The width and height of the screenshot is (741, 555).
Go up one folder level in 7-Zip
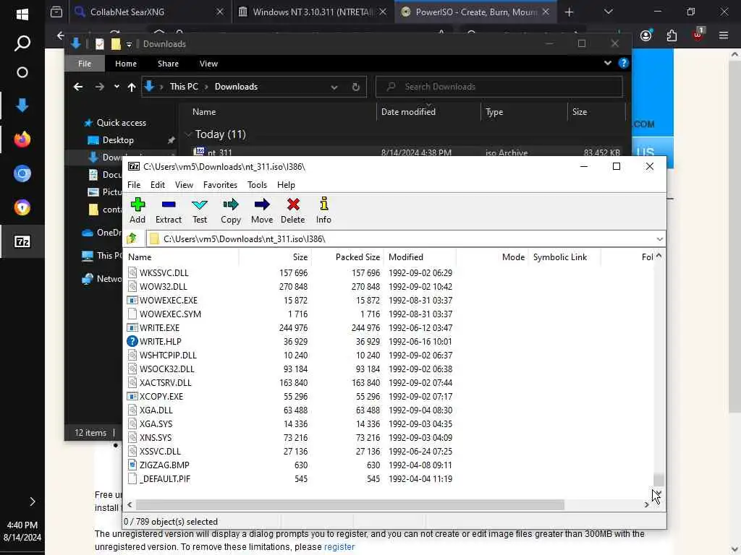coord(132,238)
